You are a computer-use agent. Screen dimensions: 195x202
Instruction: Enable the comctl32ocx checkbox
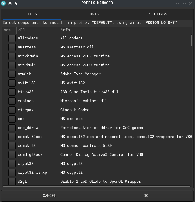[x=12, y=137]
